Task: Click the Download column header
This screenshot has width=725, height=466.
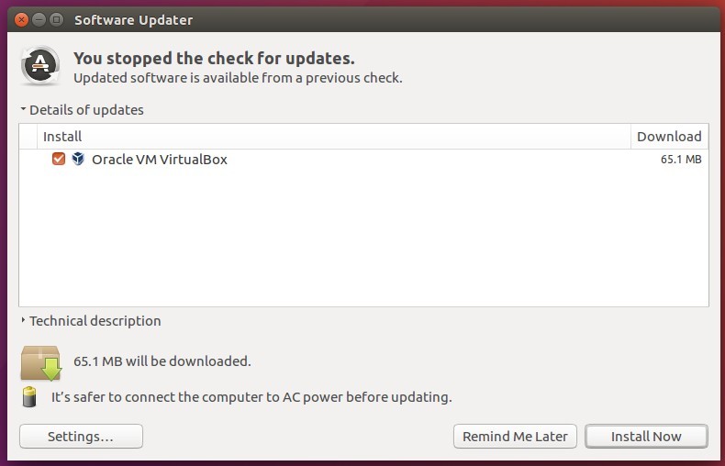Action: 670,137
